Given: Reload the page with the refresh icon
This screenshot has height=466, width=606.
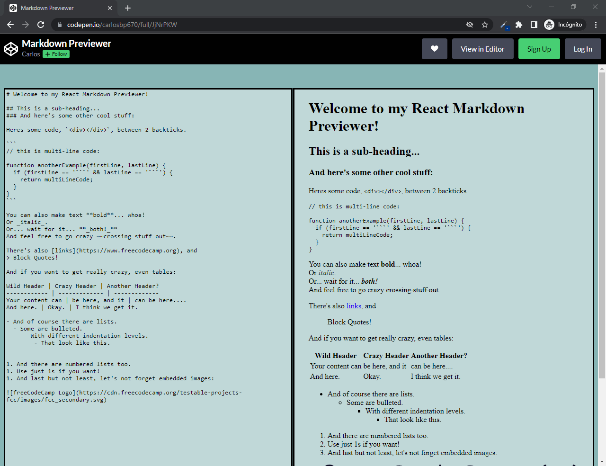Looking at the screenshot, I should (41, 25).
